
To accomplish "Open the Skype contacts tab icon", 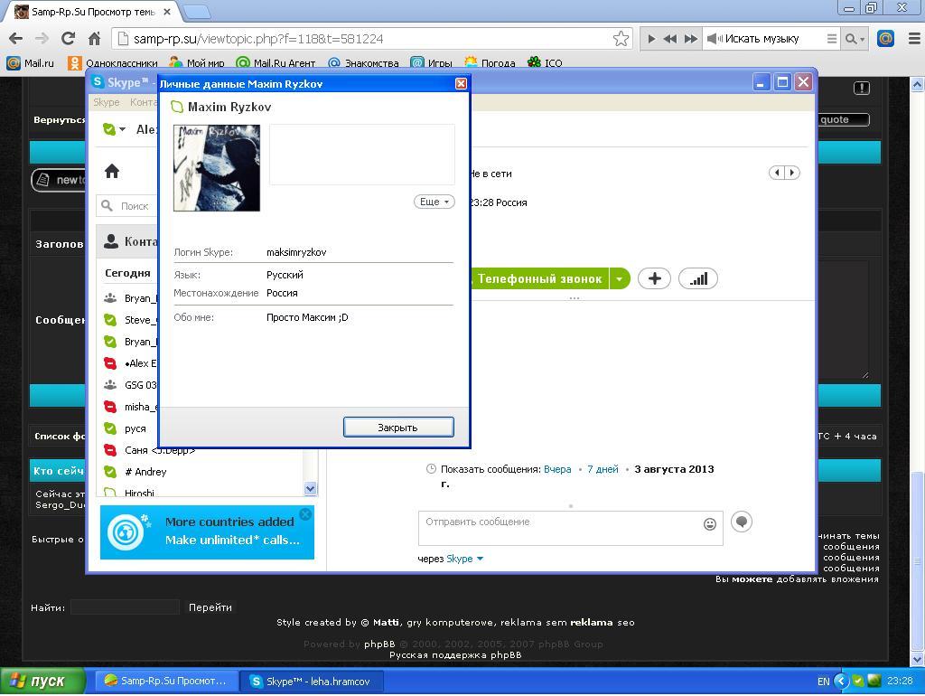I will click(x=111, y=241).
